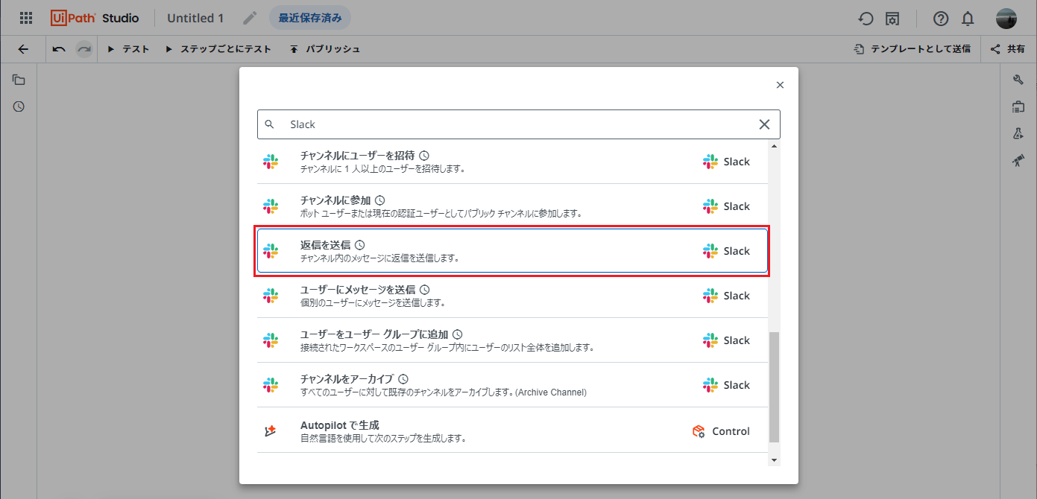This screenshot has height=499, width=1037.
Task: Open the version history icon in header
Action: (x=866, y=19)
